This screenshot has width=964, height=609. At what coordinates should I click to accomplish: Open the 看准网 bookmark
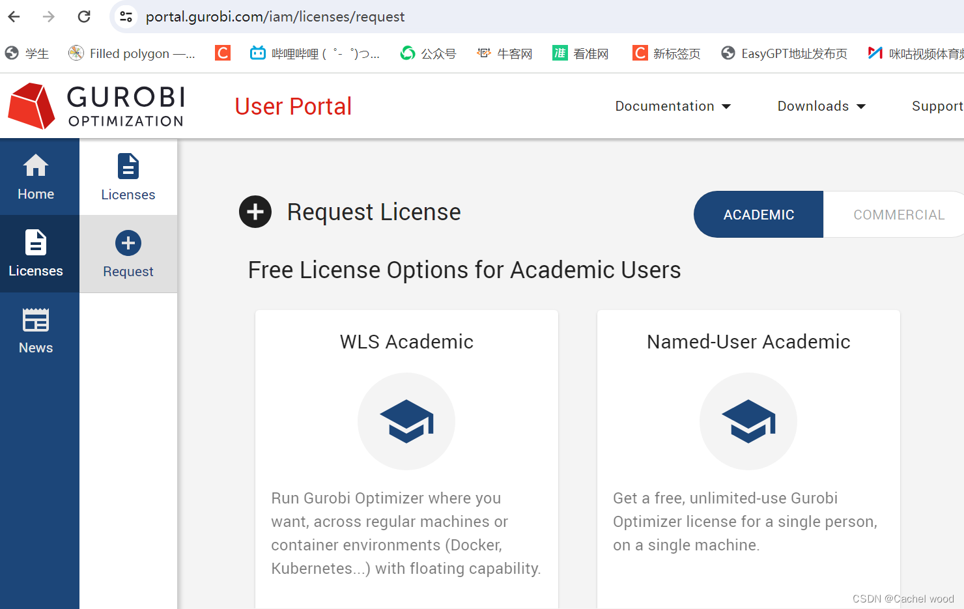(x=580, y=53)
